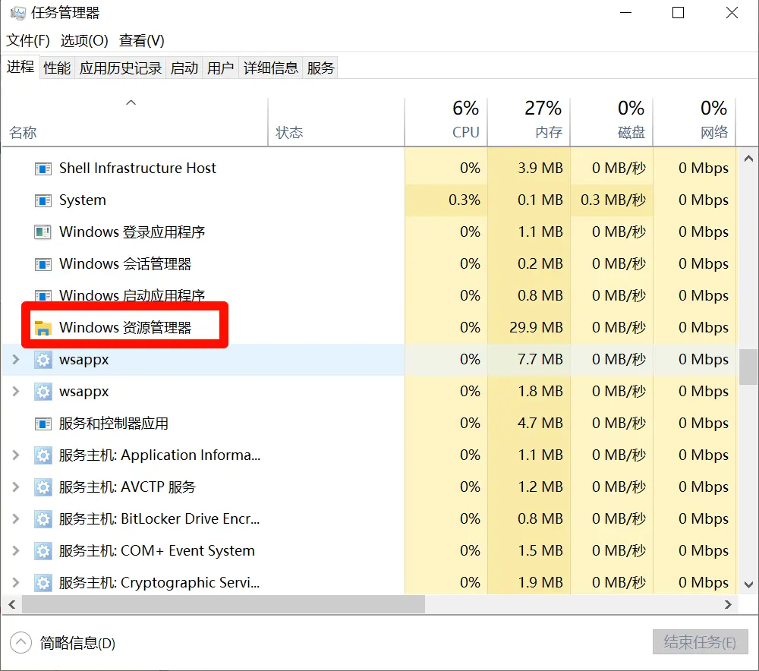This screenshot has width=759, height=671.
Task: Open the 选项(O) menu
Action: 84,41
